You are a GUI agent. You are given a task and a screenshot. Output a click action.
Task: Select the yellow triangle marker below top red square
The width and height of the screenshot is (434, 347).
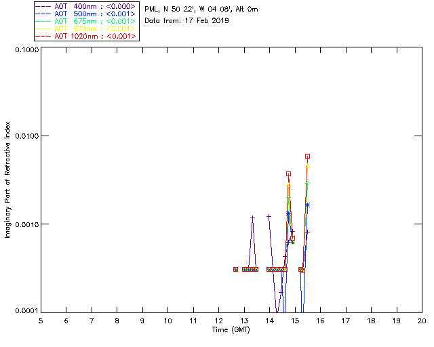307,166
